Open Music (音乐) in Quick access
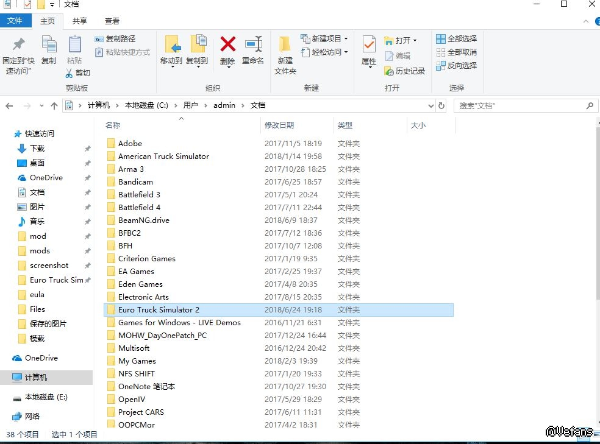The image size is (600, 444). click(37, 221)
